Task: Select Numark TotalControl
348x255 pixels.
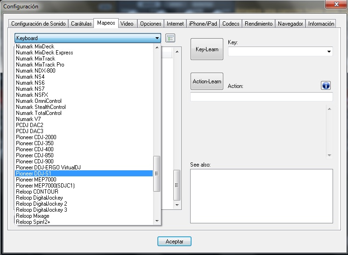Action: 84,113
